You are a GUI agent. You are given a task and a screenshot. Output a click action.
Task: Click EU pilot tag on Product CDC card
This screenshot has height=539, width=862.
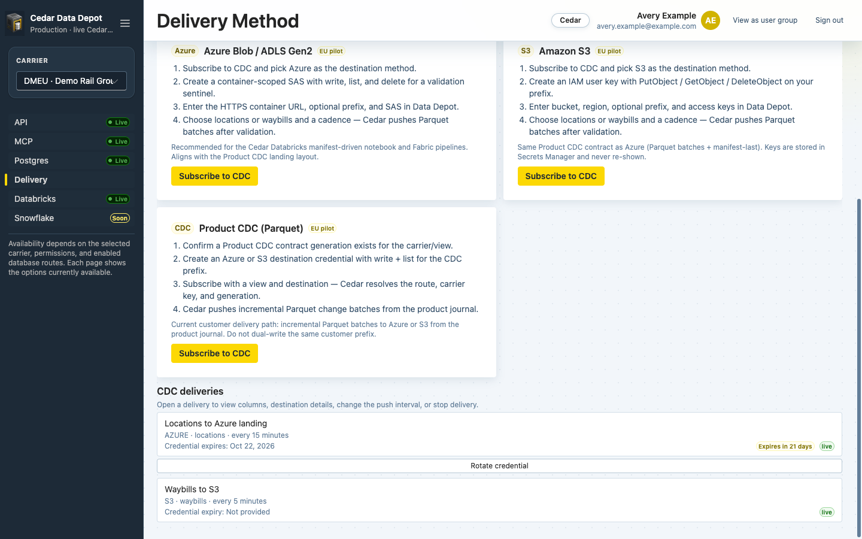pos(323,229)
